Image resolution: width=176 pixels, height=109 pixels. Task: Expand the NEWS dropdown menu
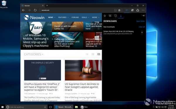tap(52, 17)
